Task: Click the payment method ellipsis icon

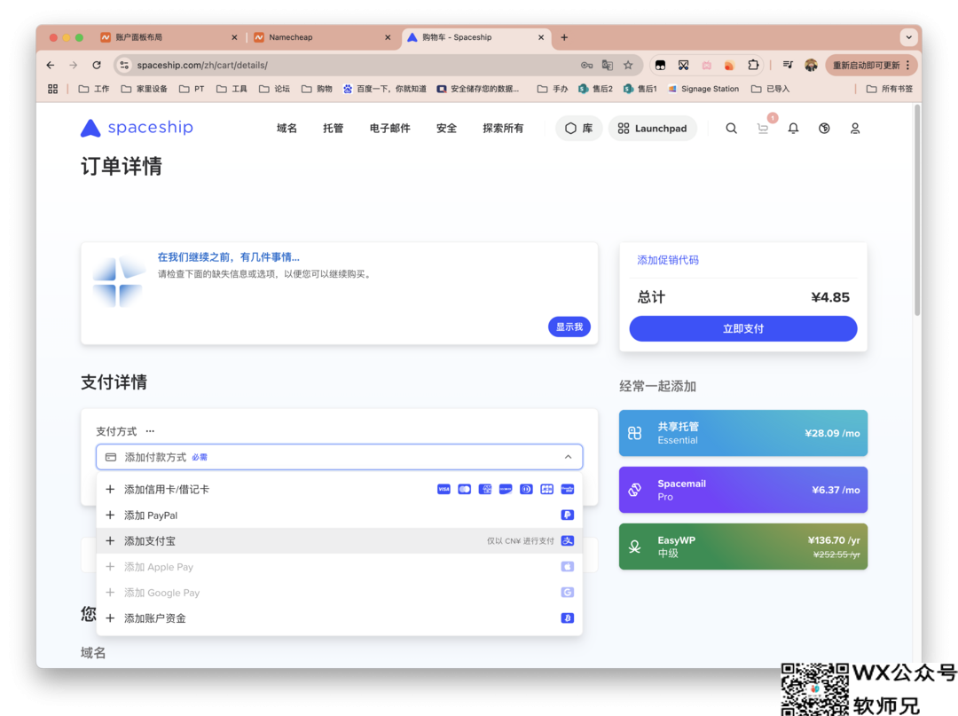Action: 150,431
